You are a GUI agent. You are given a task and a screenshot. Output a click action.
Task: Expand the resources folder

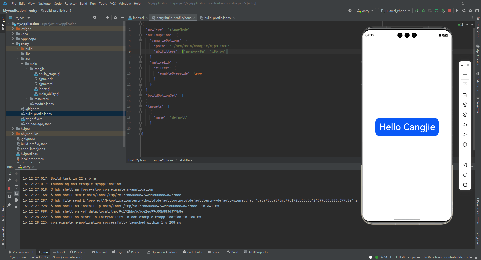pos(27,99)
